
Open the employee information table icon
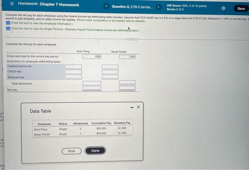[8, 23]
